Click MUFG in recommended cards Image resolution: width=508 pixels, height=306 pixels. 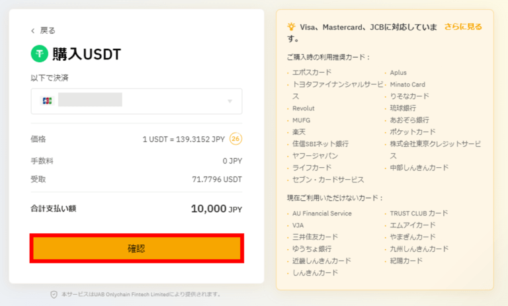(302, 120)
